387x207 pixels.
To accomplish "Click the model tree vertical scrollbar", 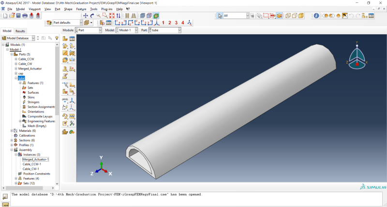I will tap(57, 81).
